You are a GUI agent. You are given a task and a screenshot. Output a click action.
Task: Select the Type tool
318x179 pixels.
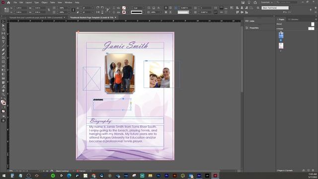[3, 42]
